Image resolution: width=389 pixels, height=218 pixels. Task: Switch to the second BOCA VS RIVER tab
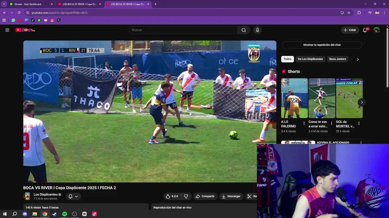coord(128,4)
